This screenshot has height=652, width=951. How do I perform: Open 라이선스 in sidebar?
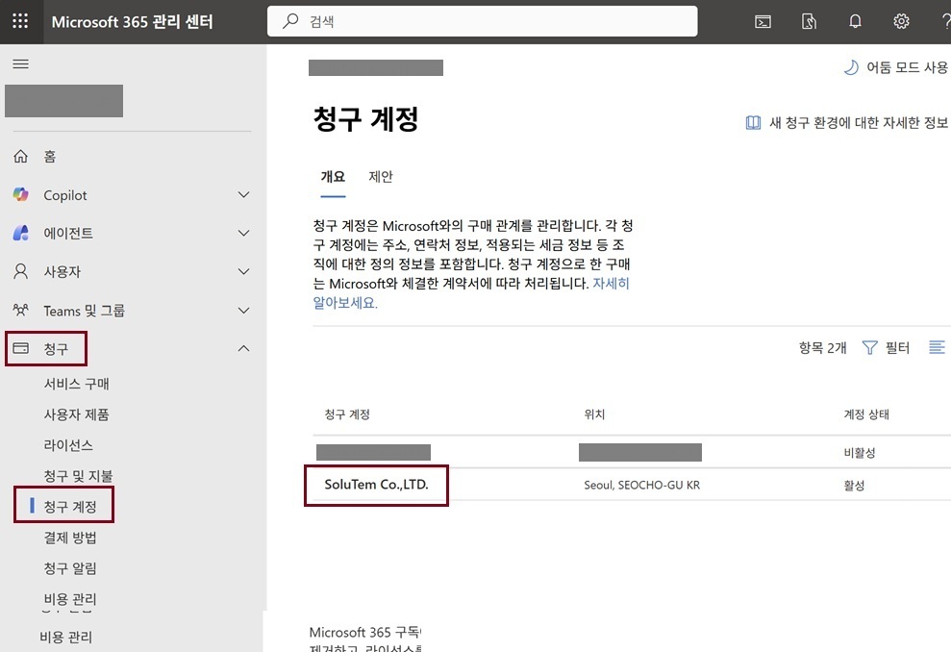pos(68,445)
